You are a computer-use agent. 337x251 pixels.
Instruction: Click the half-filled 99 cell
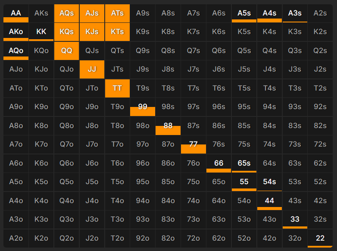(x=143, y=107)
